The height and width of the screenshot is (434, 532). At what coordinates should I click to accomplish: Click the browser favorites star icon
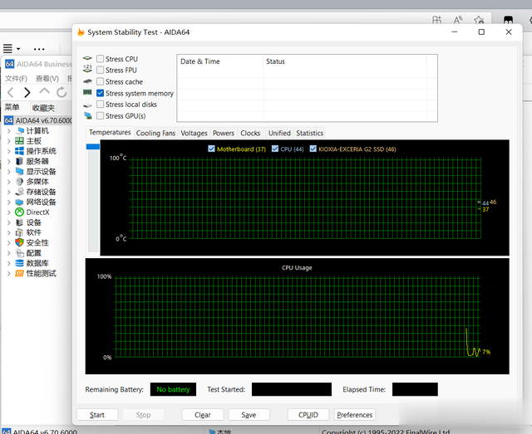click(479, 20)
